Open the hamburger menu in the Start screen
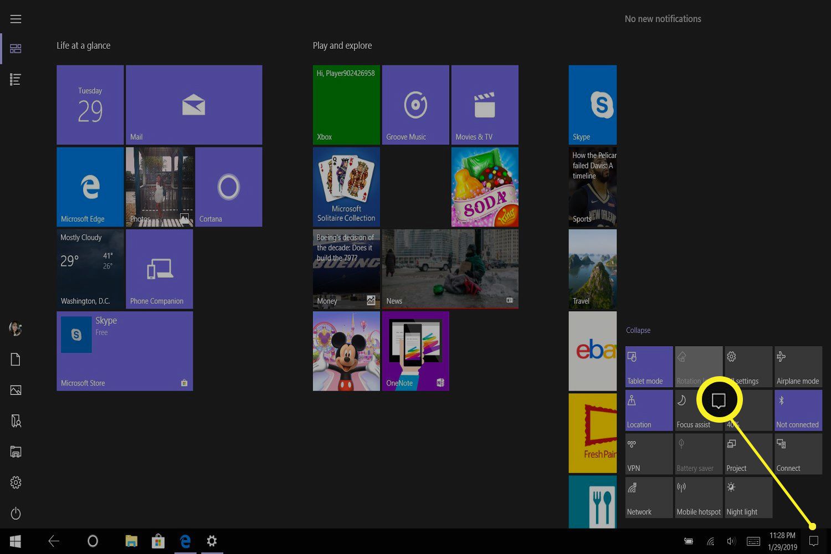The height and width of the screenshot is (554, 831). 16,19
